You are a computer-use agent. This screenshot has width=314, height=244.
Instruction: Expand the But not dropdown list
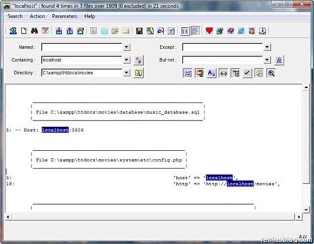pos(267,60)
